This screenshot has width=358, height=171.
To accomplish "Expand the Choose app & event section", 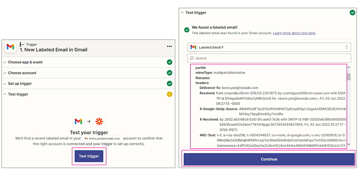I will (x=25, y=62).
